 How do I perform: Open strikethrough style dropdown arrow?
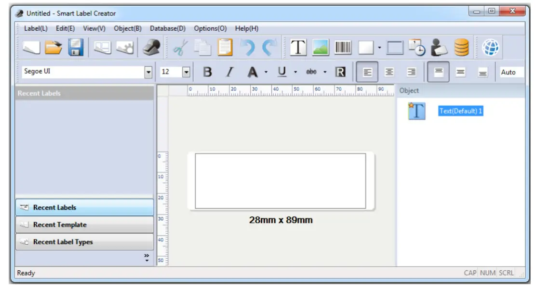pyautogui.click(x=325, y=72)
